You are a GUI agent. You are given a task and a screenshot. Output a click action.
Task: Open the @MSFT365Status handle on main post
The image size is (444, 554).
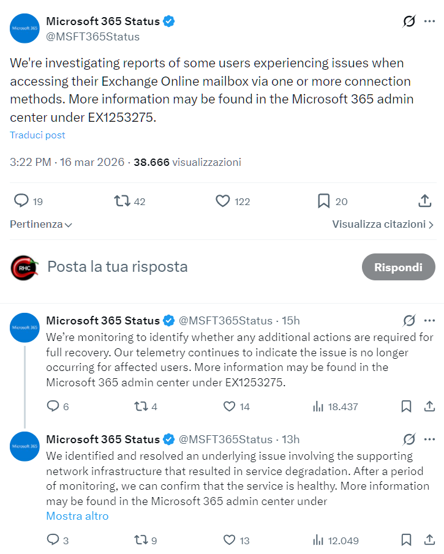tap(92, 37)
